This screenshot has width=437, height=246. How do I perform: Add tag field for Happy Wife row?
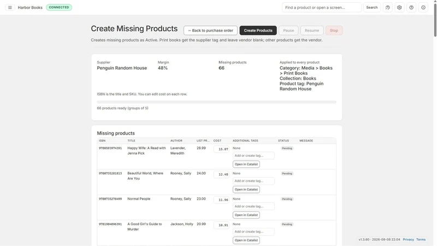coord(253,156)
